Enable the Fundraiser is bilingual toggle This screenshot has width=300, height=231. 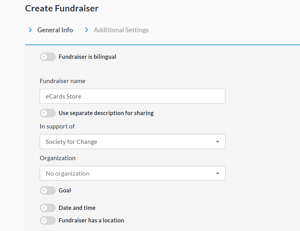47,57
